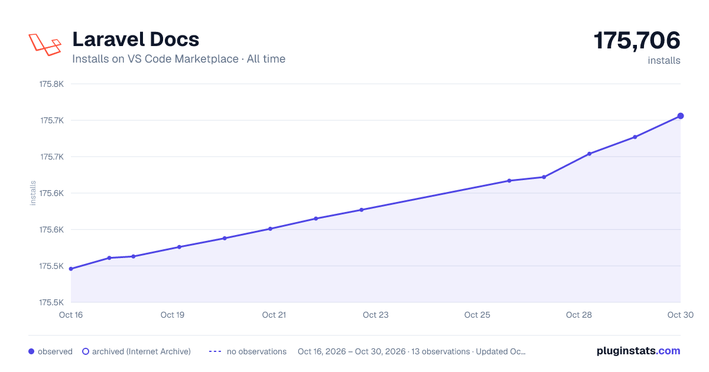709x372 pixels.
Task: Select the large final data point at Oct 30
Action: [681, 116]
